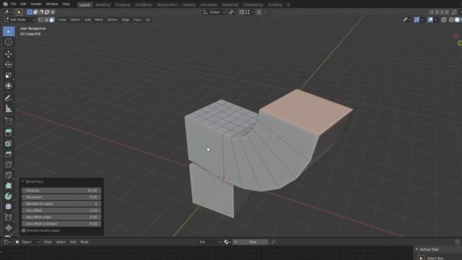
Task: Select the Loop Cut tool
Action: click(9, 165)
